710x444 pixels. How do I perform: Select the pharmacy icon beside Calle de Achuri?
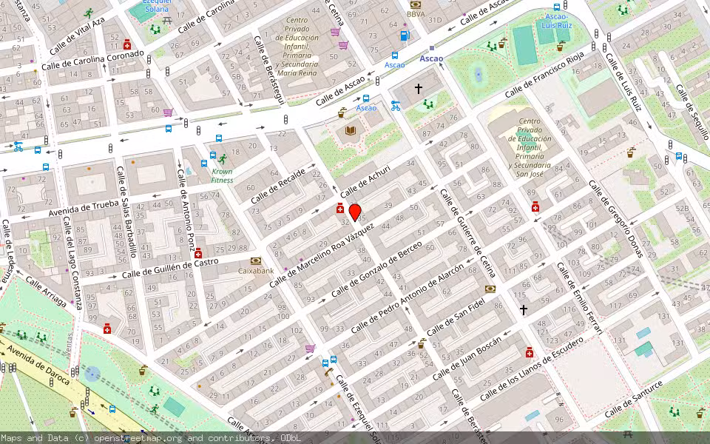[340, 208]
